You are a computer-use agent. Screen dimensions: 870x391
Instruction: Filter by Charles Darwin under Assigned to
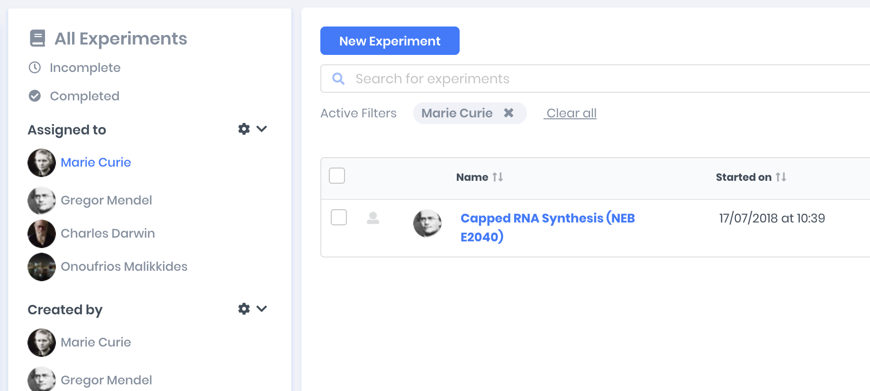click(x=108, y=233)
